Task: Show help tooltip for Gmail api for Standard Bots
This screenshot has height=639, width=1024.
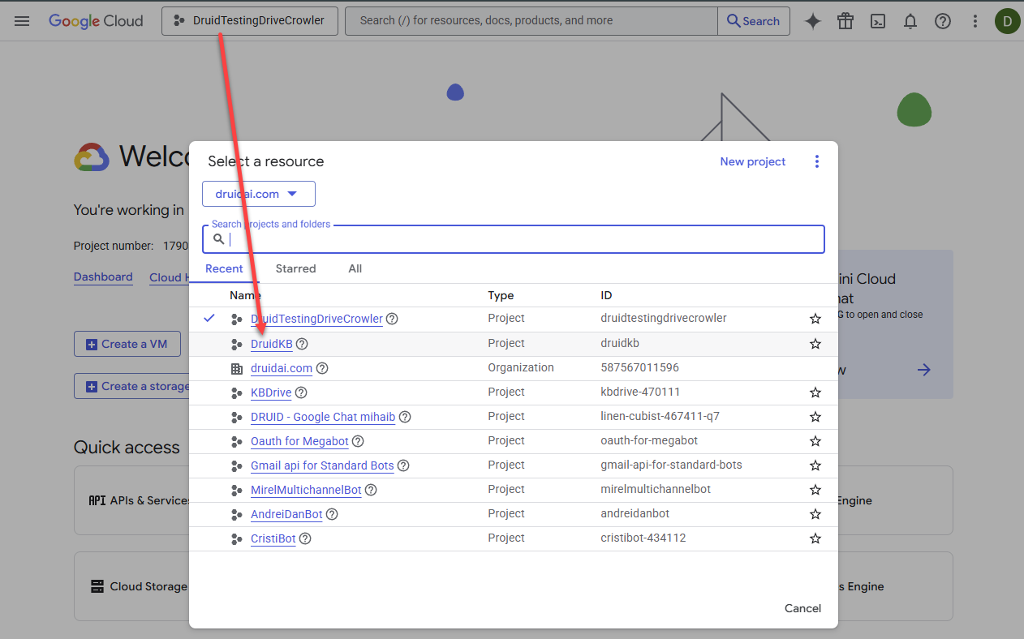Action: coord(403,465)
